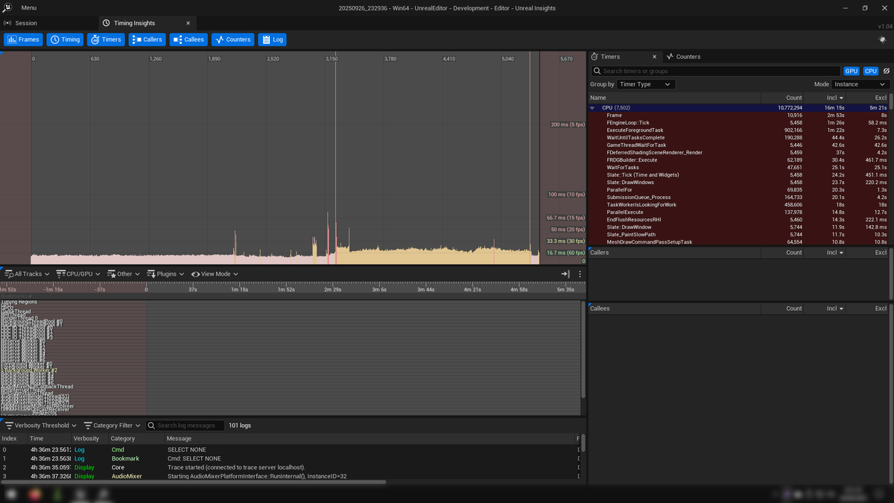Close the Timing Insights tab
Image resolution: width=894 pixels, height=503 pixels.
(x=188, y=23)
